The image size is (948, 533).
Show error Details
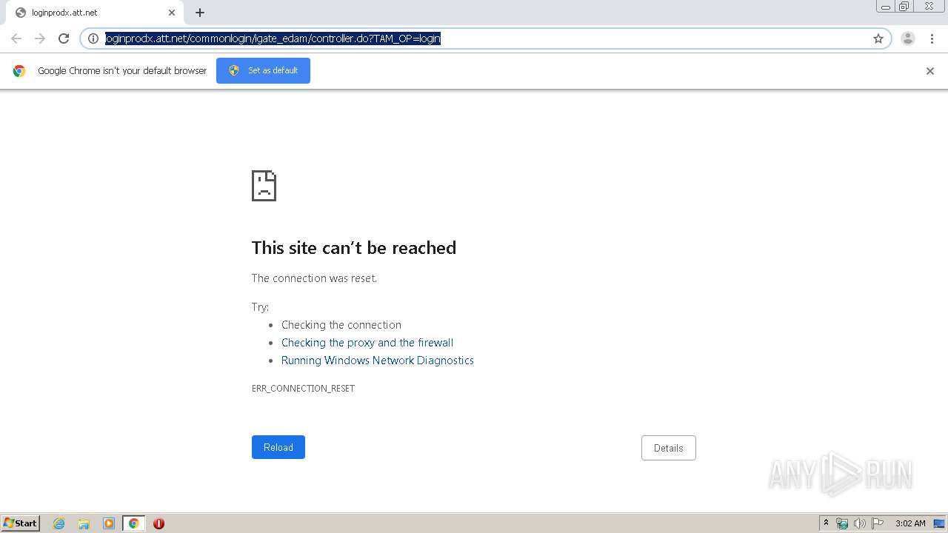point(669,448)
